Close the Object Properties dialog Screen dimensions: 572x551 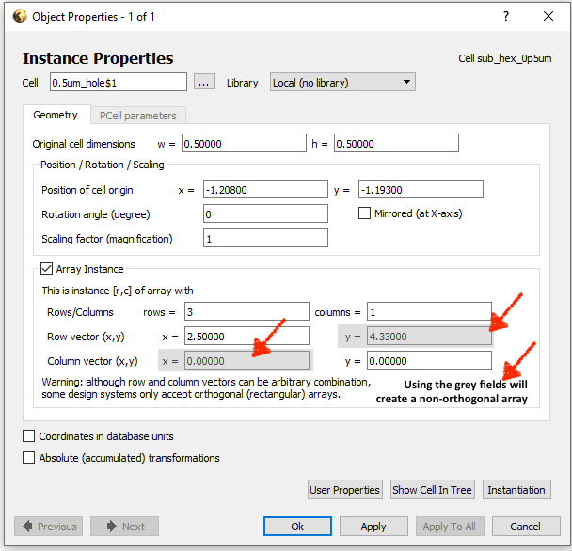[548, 16]
